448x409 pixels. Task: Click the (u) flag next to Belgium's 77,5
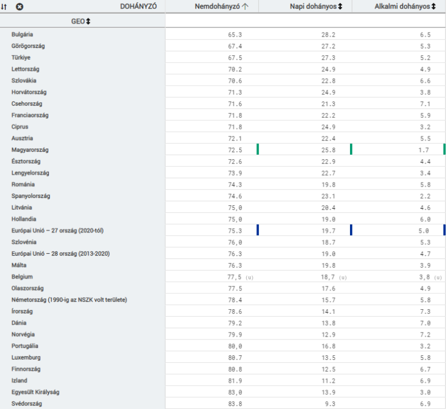[x=249, y=277]
